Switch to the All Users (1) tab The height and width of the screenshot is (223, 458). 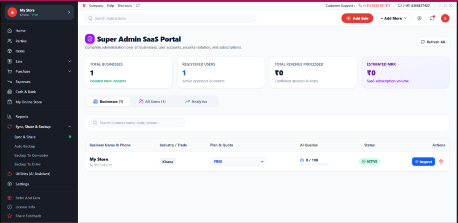(x=152, y=101)
